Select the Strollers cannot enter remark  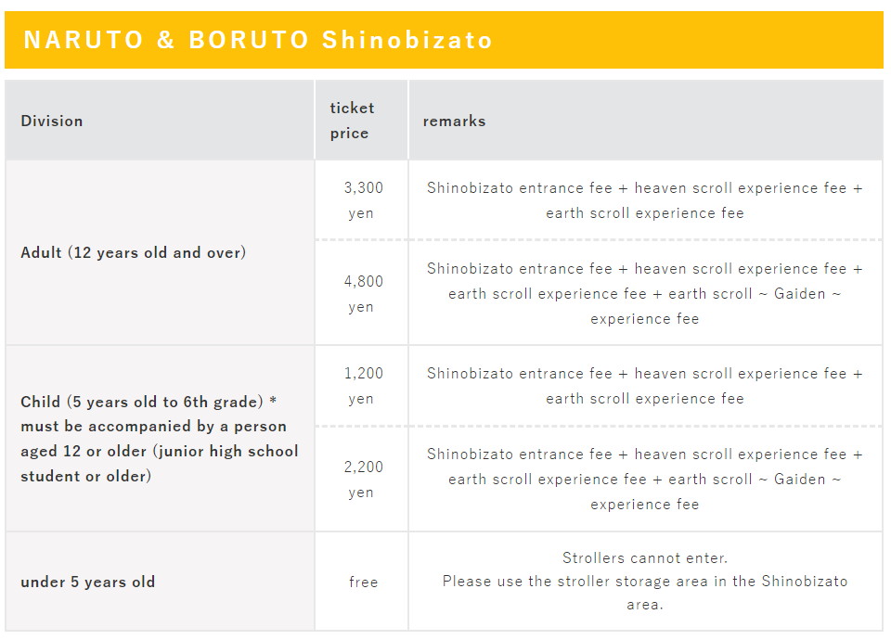645,557
